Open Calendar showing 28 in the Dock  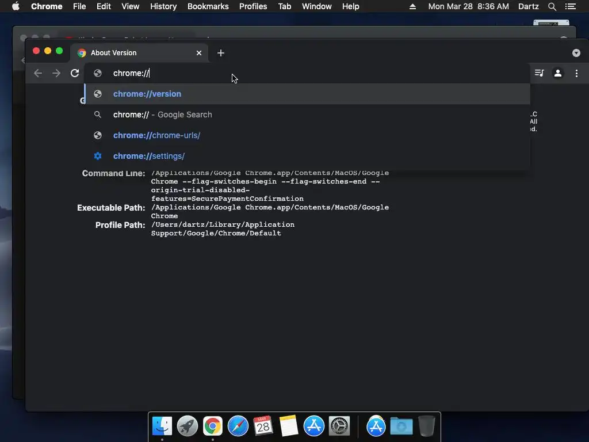pos(263,426)
